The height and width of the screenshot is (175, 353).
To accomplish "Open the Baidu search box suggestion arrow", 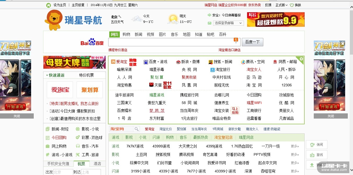I will tap(236, 43).
